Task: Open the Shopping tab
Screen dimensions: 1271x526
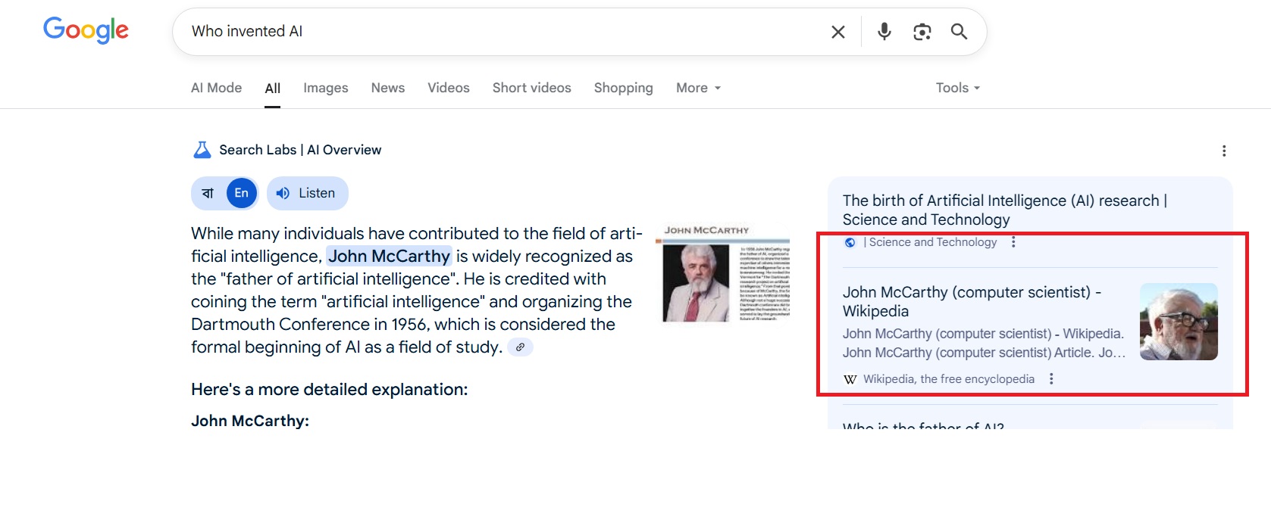Action: click(x=624, y=88)
